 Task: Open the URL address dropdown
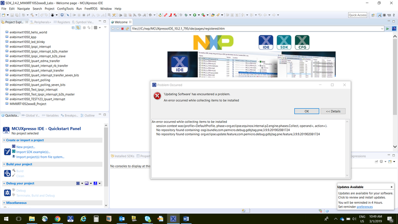pos(382,29)
